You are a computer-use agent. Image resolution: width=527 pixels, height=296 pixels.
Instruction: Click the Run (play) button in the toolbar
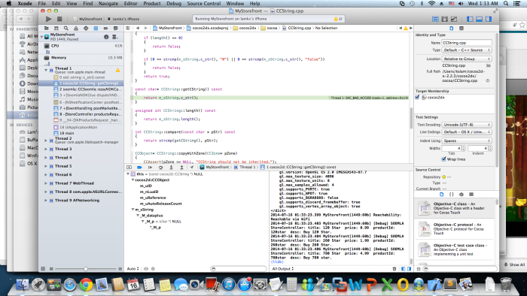click(49, 19)
